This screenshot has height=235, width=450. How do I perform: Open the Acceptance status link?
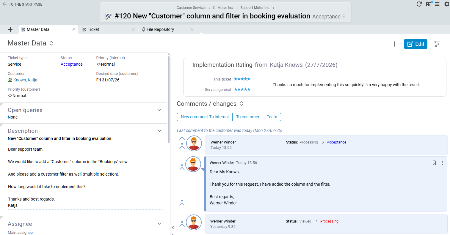[72, 64]
